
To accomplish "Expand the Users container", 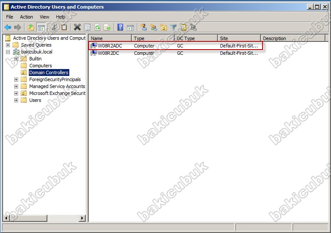I will tap(16, 100).
